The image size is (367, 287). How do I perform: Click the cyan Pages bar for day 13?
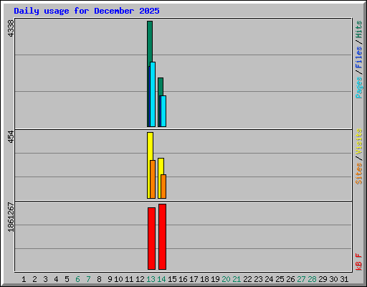click(x=153, y=94)
